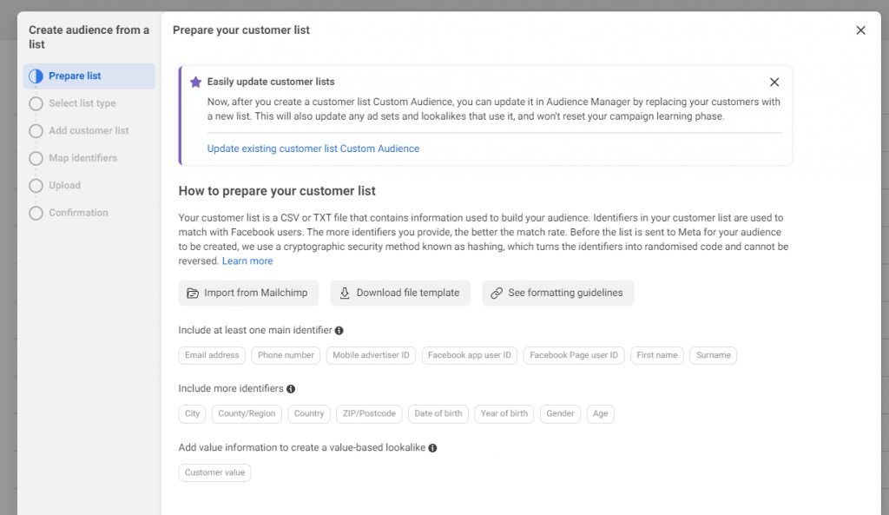Click the Select list type step circle
Viewport: 889px width, 515px height.
36,103
